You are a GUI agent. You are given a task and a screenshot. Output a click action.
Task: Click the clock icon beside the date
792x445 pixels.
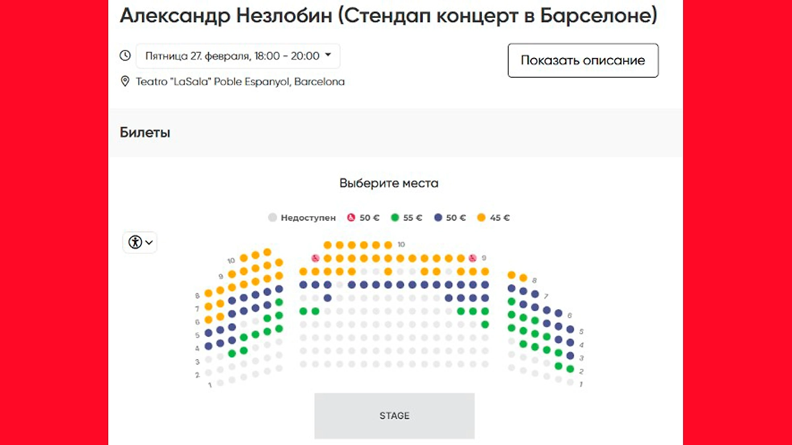point(125,55)
